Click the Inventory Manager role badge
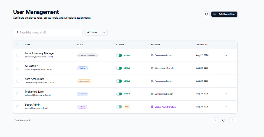Viewport: 264px width, 137px height. click(x=88, y=55)
